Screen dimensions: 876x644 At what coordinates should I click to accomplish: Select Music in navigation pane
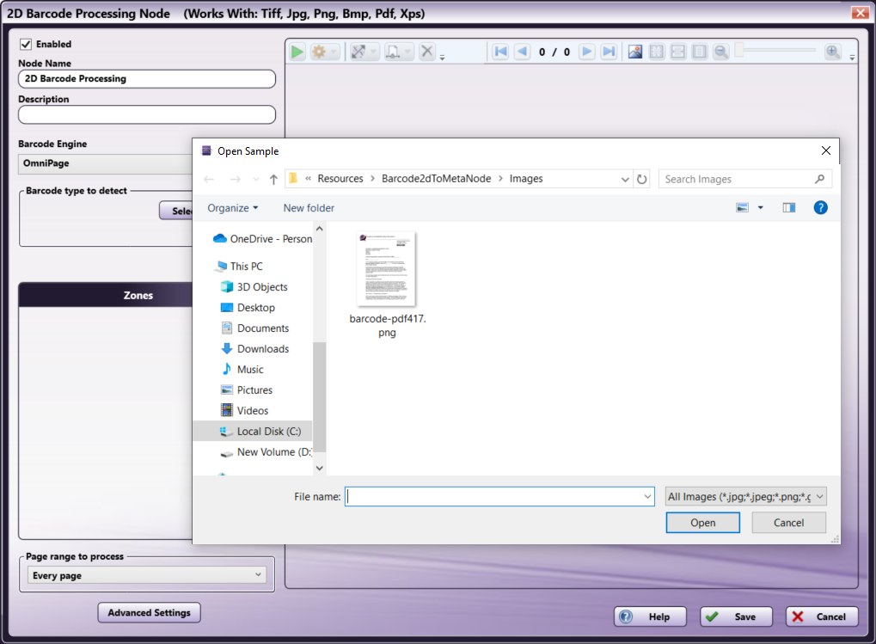coord(242,370)
